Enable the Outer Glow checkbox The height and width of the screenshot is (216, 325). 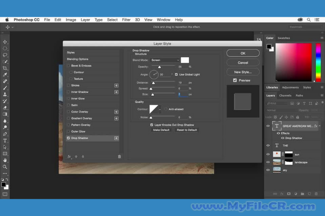click(x=69, y=131)
